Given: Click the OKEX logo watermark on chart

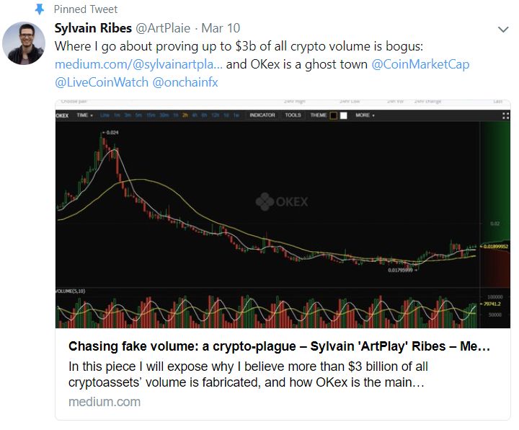Looking at the screenshot, I should pyautogui.click(x=283, y=201).
